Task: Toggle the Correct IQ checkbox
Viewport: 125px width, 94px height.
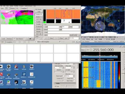Action: [x=63, y=78]
